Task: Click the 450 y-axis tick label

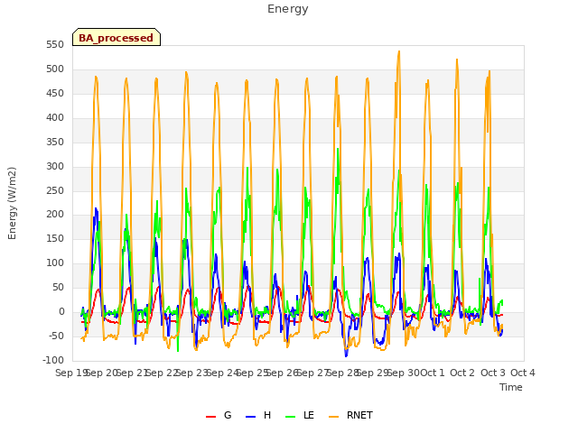Action: pos(55,94)
